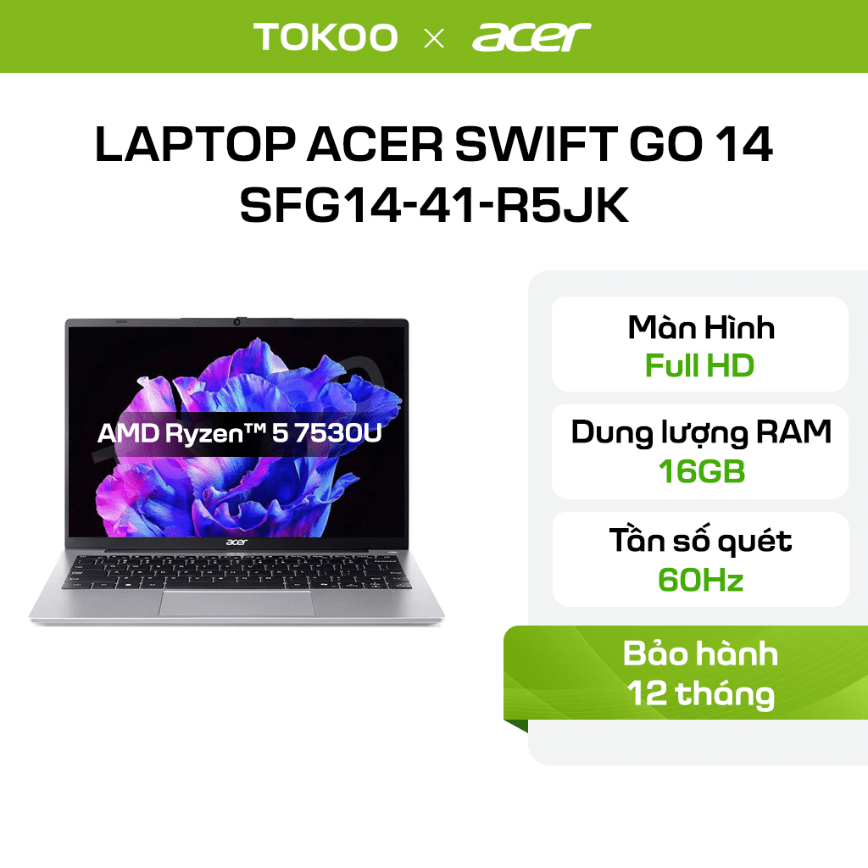
Task: Click the laptop keyboard area
Action: (x=237, y=571)
